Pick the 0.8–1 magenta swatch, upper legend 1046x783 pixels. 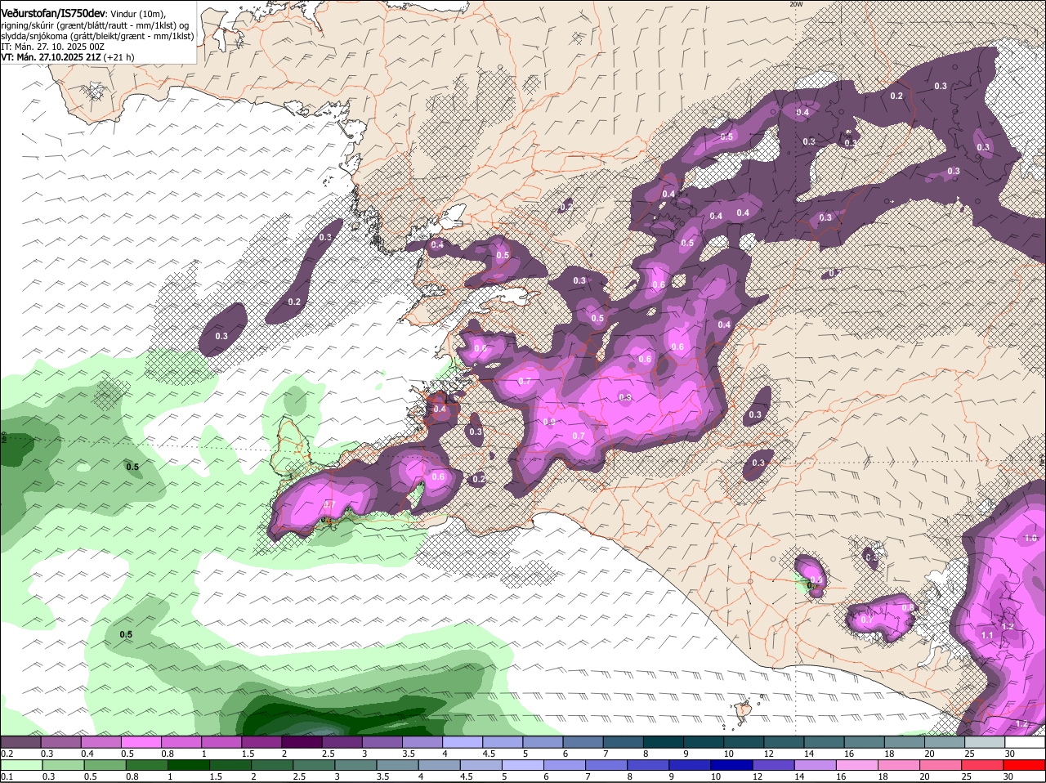(x=181, y=741)
